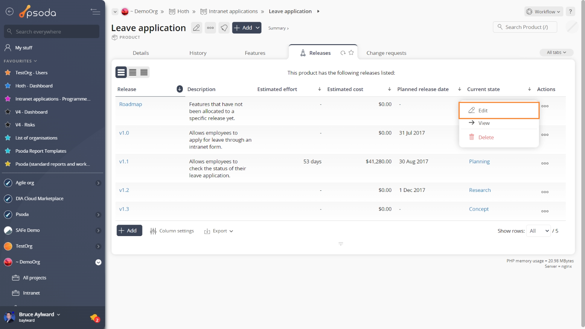Open the Workflow dropdown
Image resolution: width=585 pixels, height=329 pixels.
[x=543, y=12]
